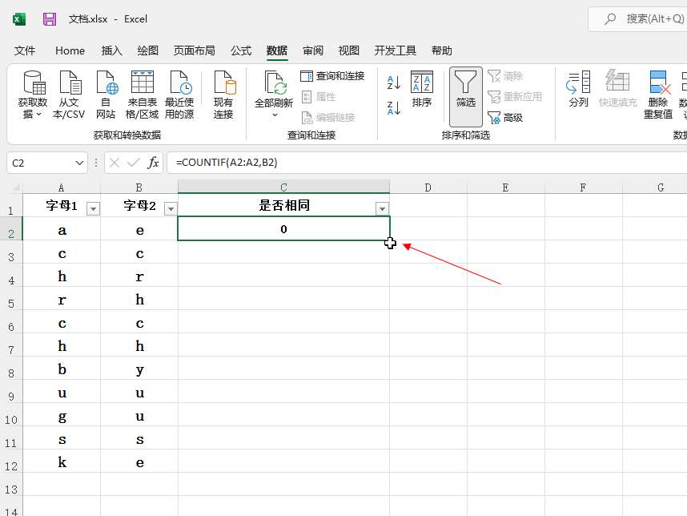Switch to the 公式 (Formulas) tab
687x516 pixels.
(241, 50)
